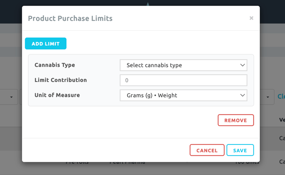
Task: Expand the Unit of Measure dropdown
Action: tap(183, 96)
